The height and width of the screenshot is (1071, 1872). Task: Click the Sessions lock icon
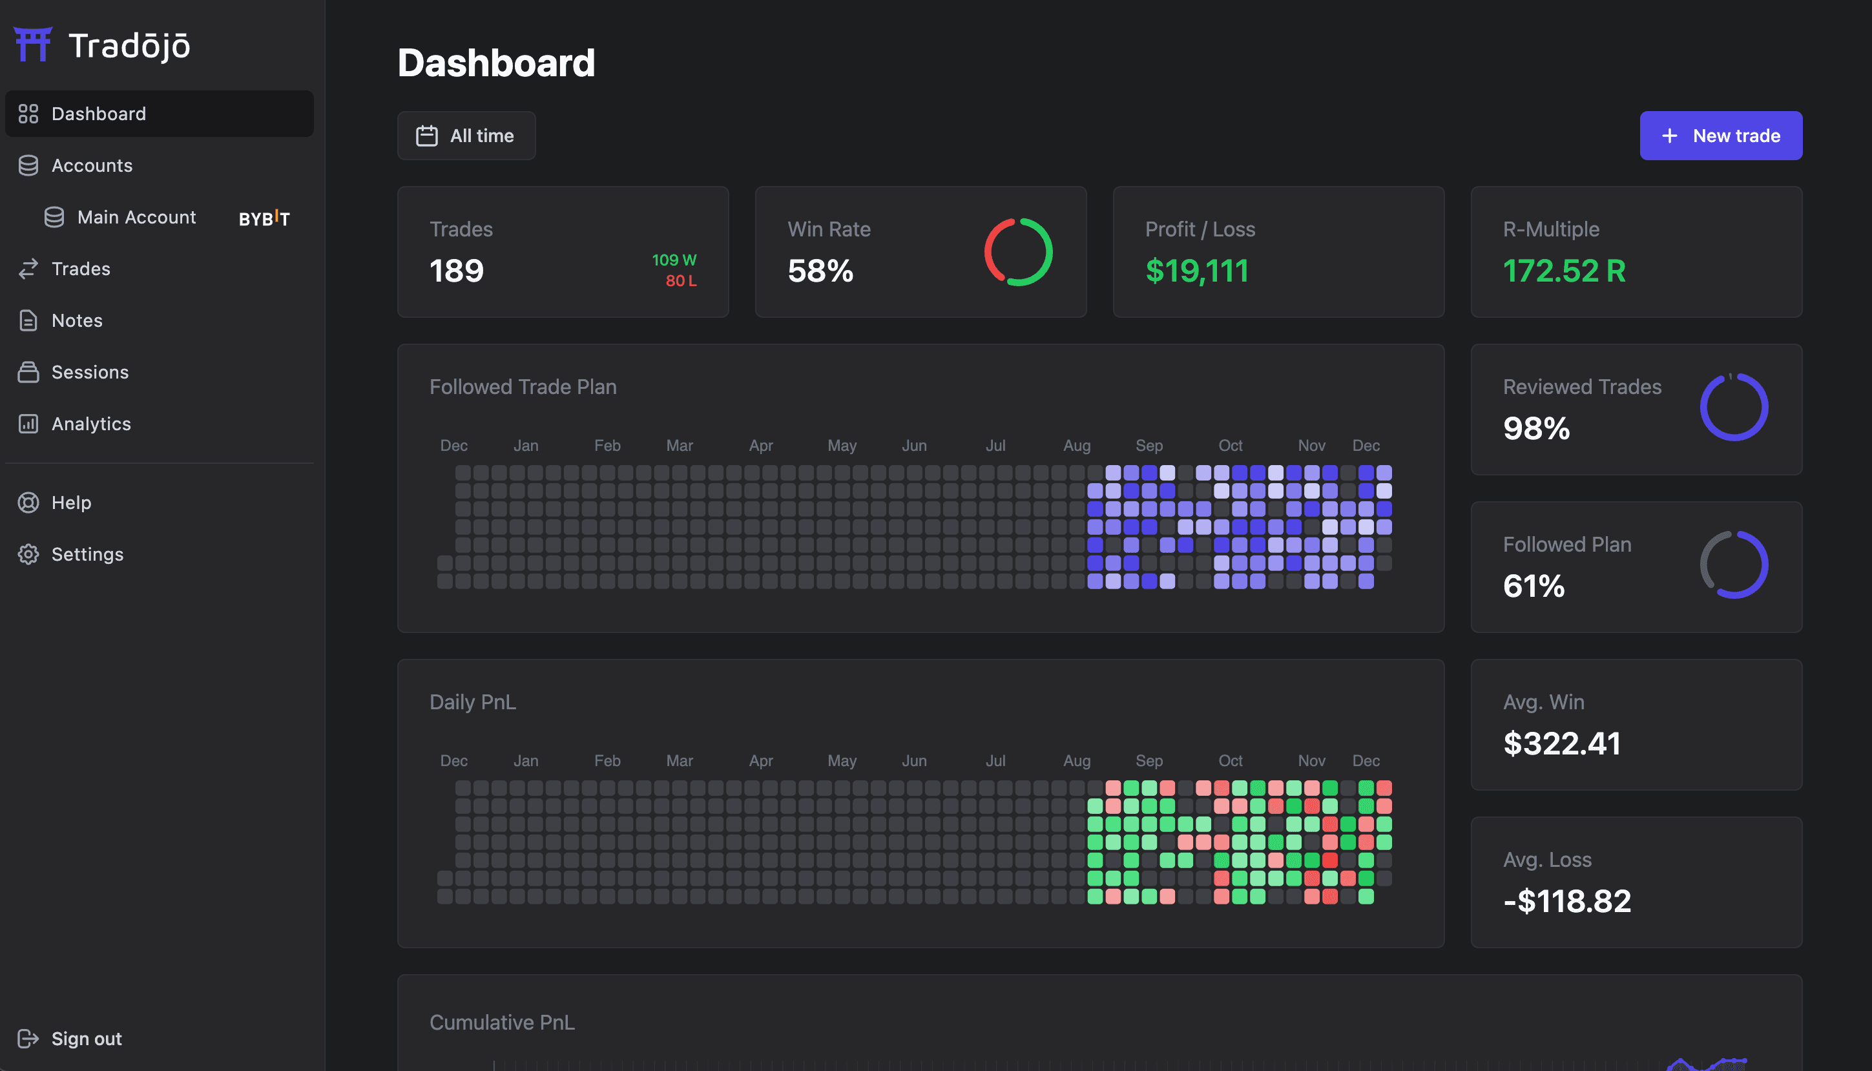[28, 371]
